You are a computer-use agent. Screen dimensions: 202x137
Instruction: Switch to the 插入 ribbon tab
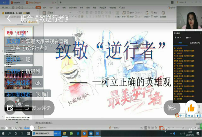tap(45, 8)
